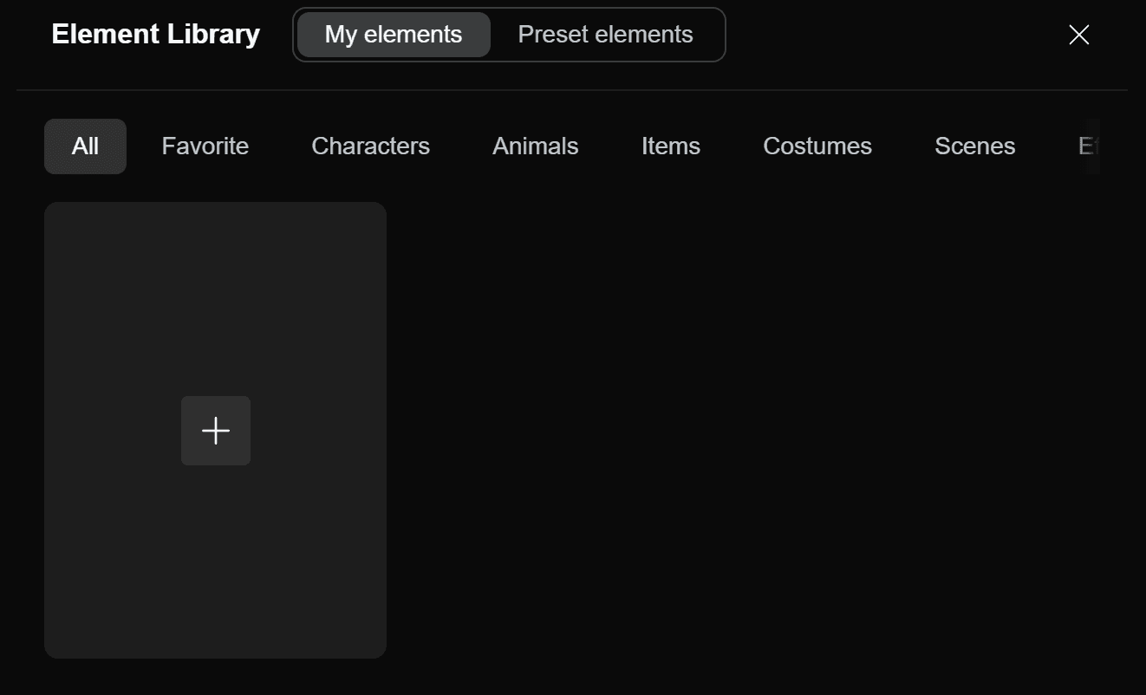Click the partially hidden Effects tab
Screen dimensions: 1146x695
point(1087,146)
